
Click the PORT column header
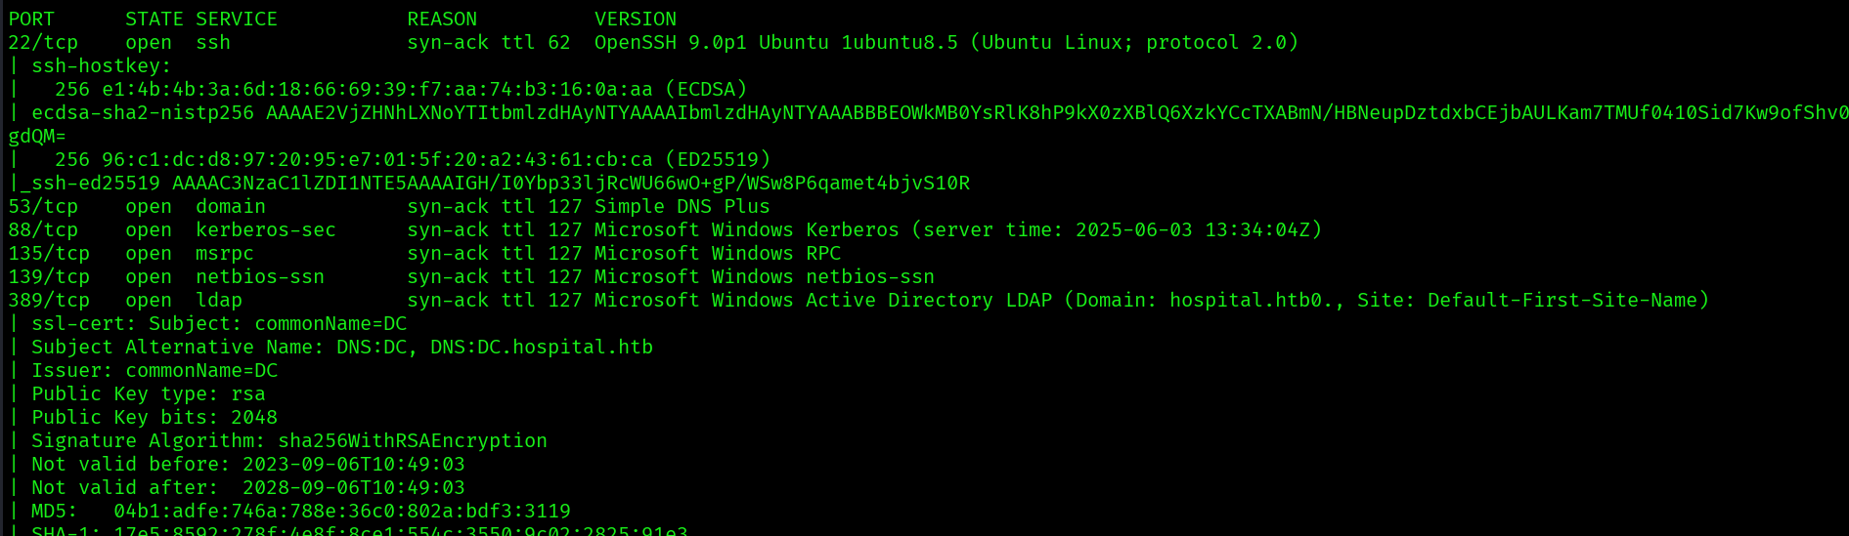click(31, 19)
